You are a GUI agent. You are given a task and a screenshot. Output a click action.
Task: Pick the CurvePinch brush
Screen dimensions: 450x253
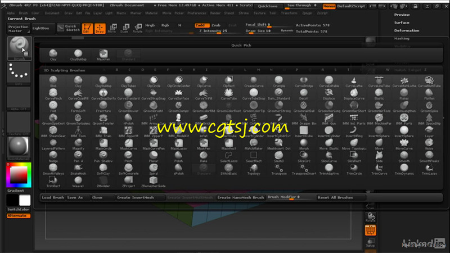click(x=53, y=94)
